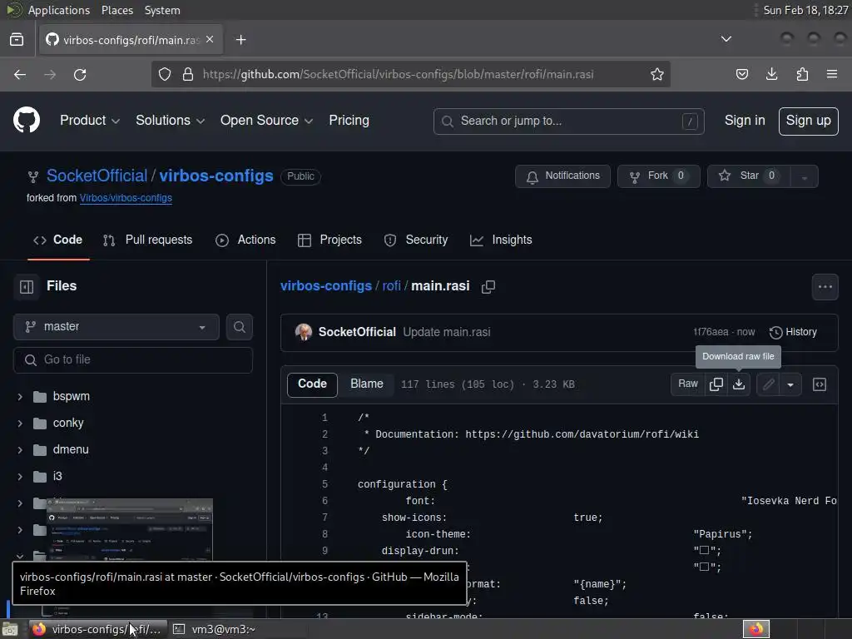Click the pencil edit file icon

(768, 384)
